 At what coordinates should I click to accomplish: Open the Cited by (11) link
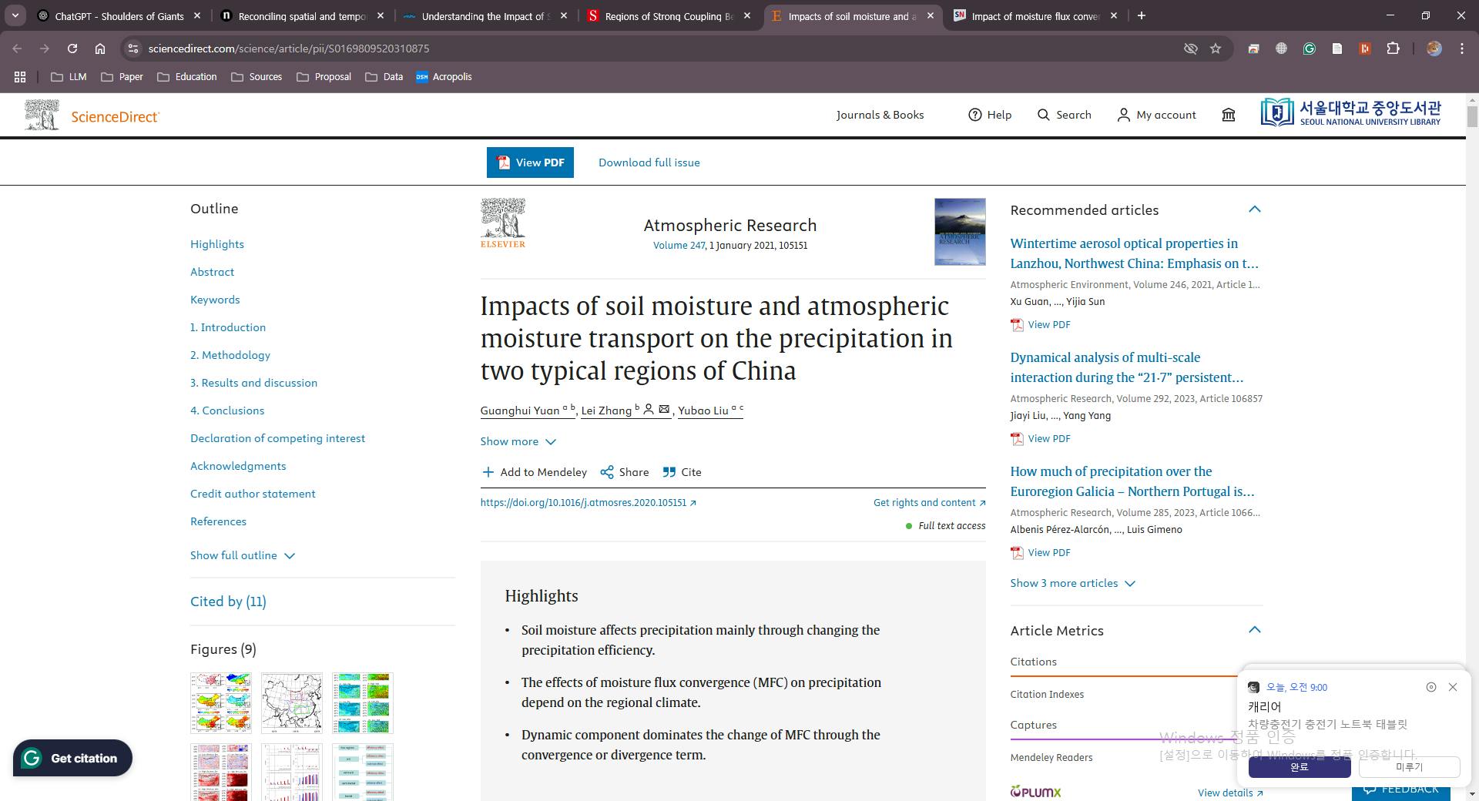(x=228, y=602)
